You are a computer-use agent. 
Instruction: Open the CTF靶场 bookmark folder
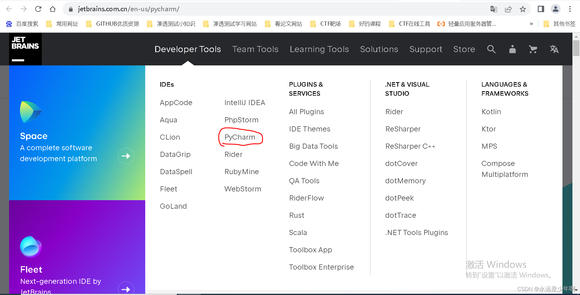326,24
